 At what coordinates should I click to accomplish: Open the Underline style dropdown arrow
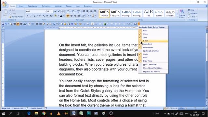(x=37, y=16)
